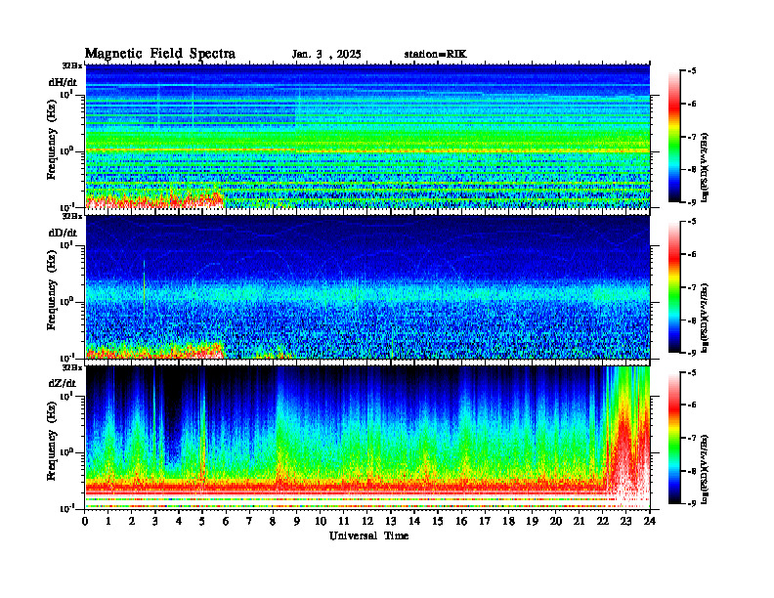774x598 pixels.
Task: Click hour "15" on the time axis
Action: click(438, 521)
